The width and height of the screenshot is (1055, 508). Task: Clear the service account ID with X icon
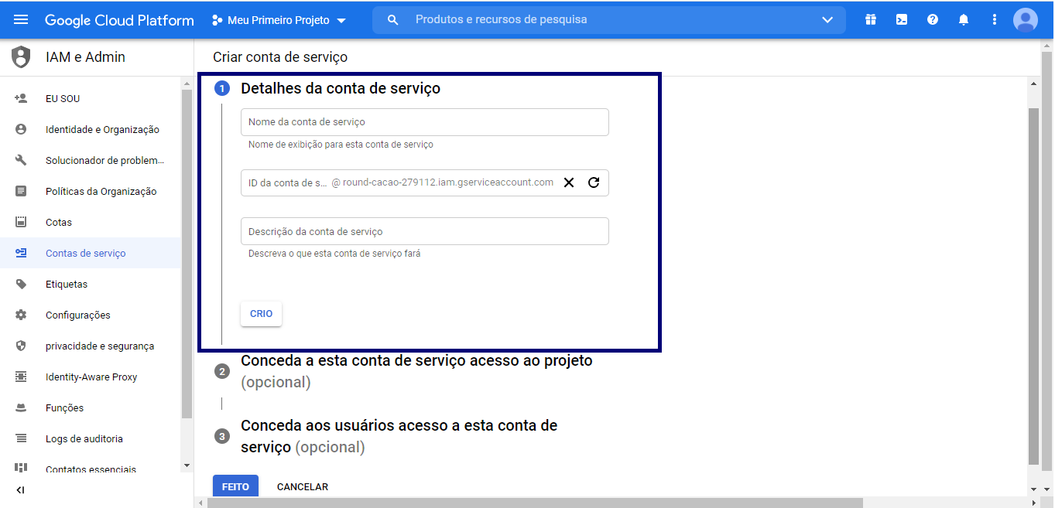[569, 182]
